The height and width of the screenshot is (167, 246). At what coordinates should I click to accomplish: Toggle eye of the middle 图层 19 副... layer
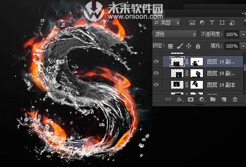click(156, 73)
